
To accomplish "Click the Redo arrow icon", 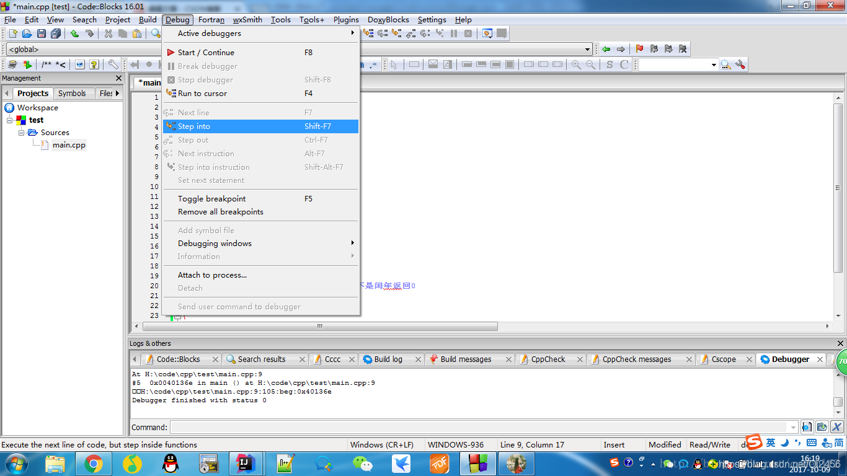I will (89, 33).
